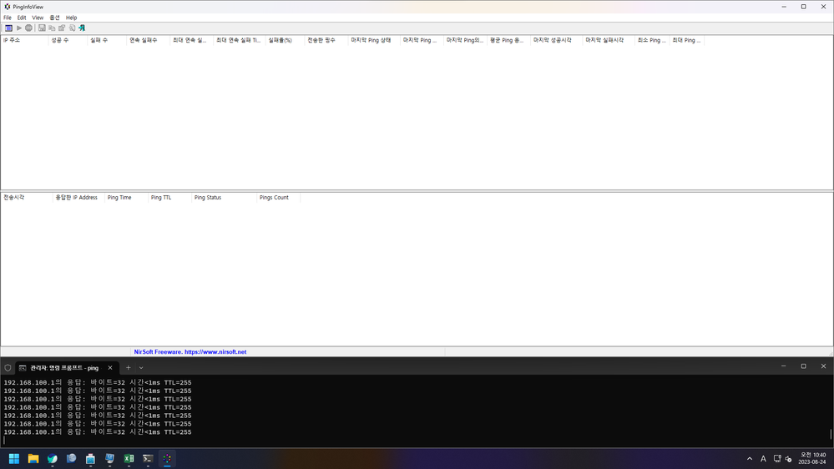This screenshot has height=469, width=834.
Task: Open the Properties toolbar icon
Action: pyautogui.click(x=62, y=28)
